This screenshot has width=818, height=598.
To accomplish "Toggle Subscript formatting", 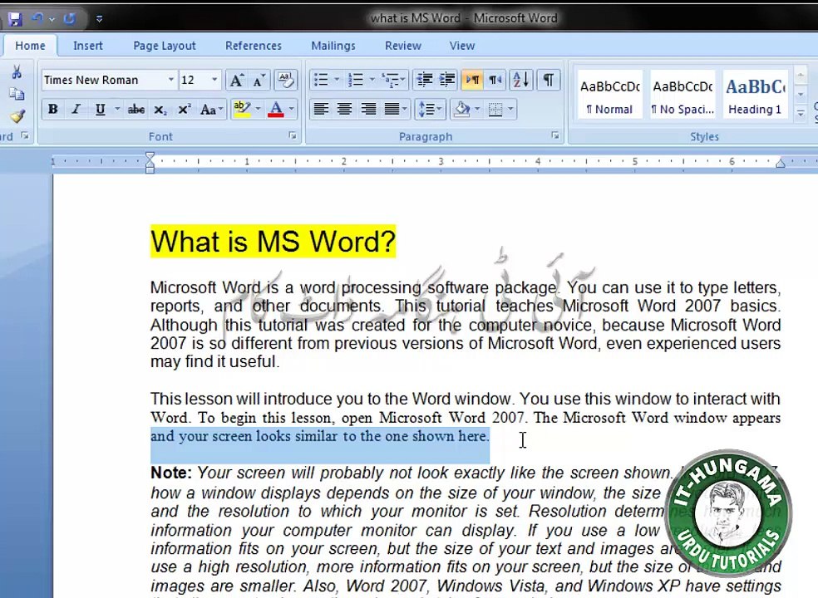I will tap(160, 110).
